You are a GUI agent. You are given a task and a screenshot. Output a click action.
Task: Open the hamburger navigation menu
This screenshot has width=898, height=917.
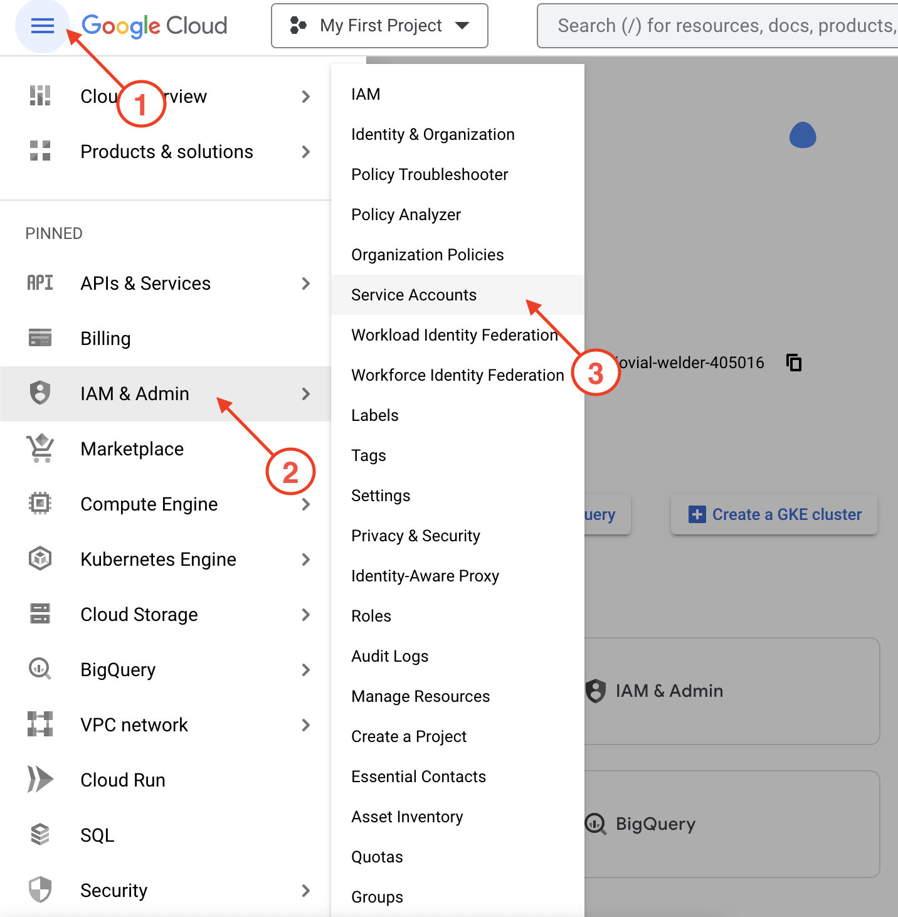(x=43, y=26)
